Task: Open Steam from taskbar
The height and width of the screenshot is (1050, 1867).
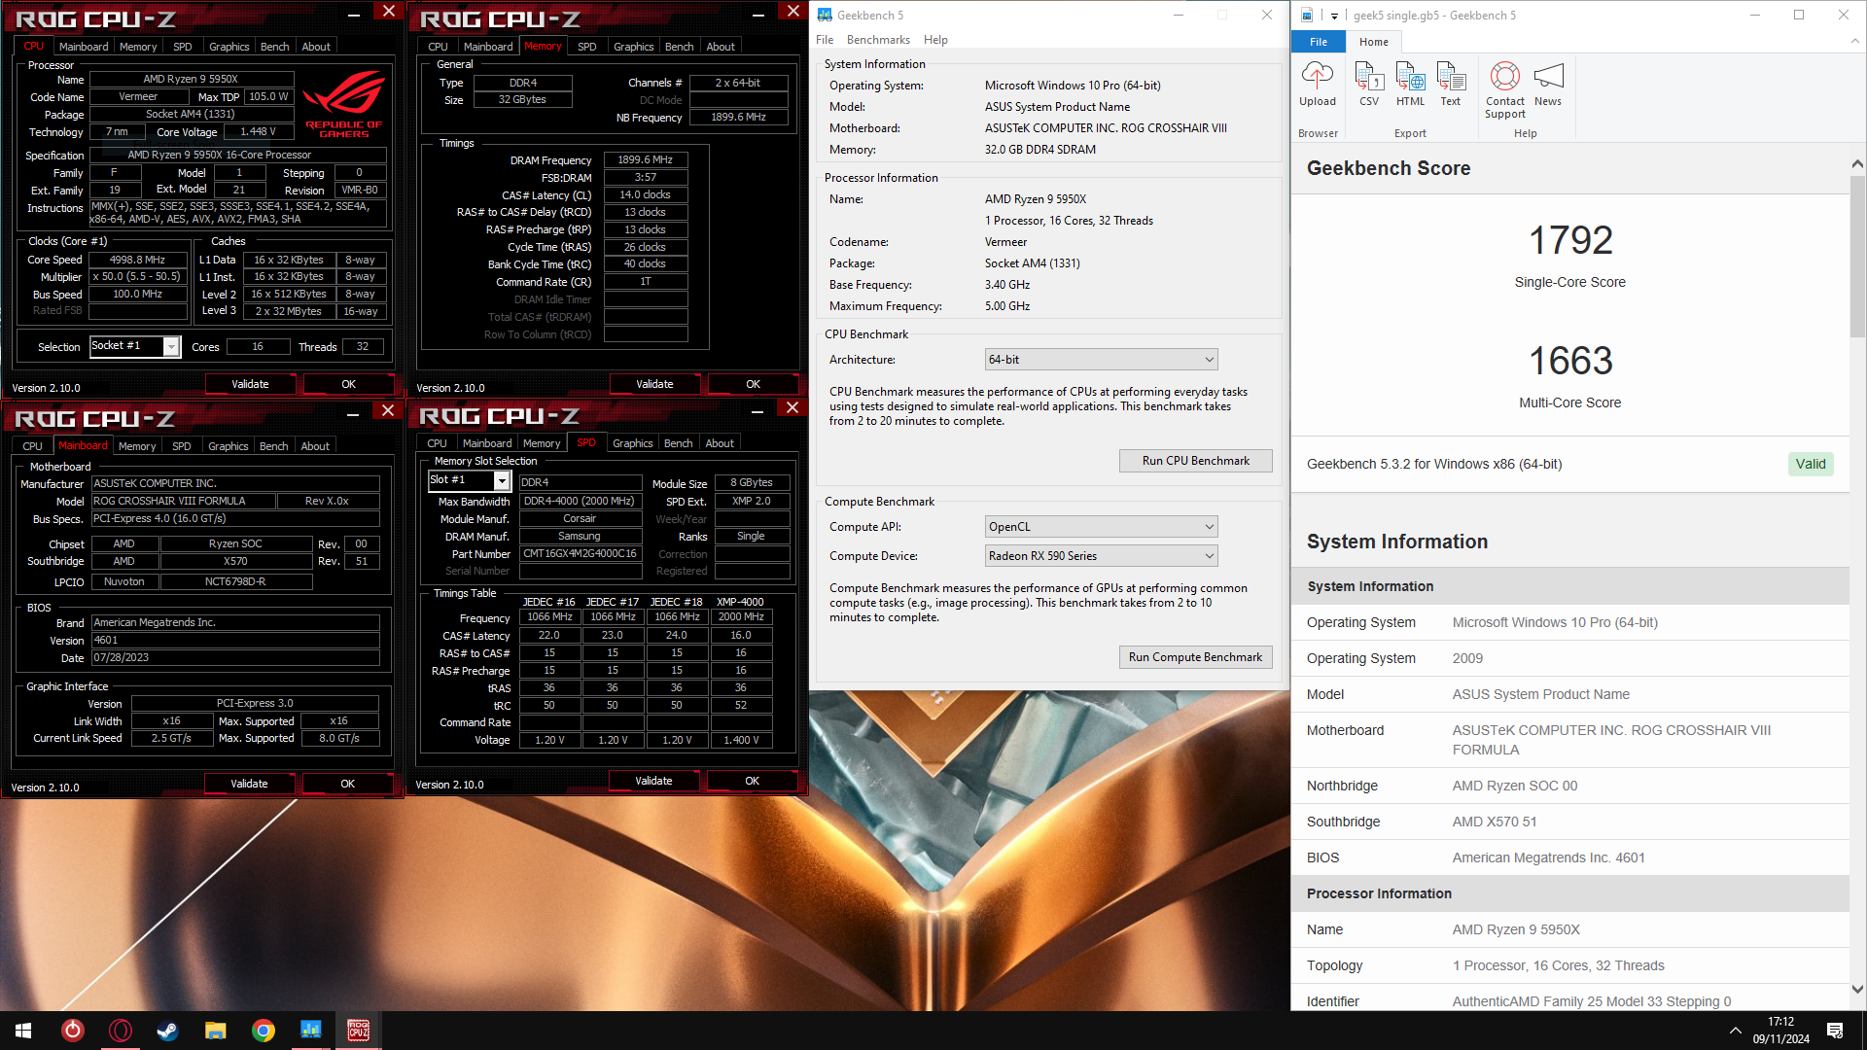Action: [x=168, y=1031]
